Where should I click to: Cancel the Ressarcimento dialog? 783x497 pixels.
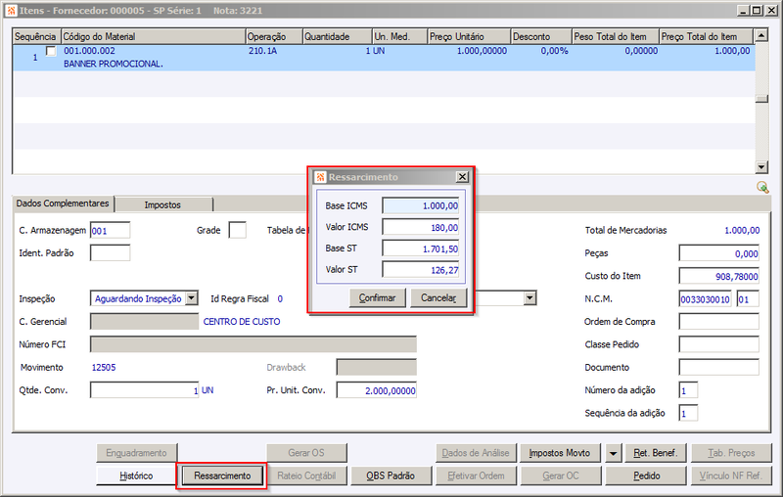[x=438, y=297]
